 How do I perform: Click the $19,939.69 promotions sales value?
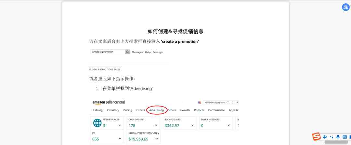click(x=138, y=139)
